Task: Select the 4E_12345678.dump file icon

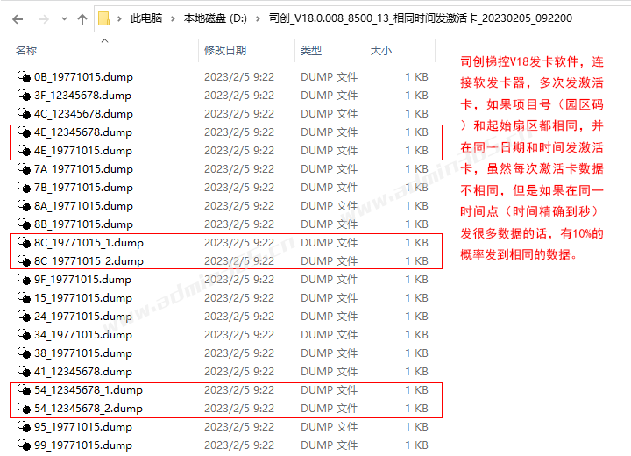Action: point(25,132)
